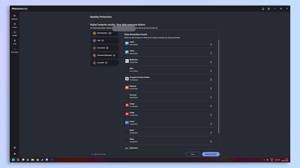Click the Identity Protection page title
Viewport: 300px width, 168px height.
101,17
